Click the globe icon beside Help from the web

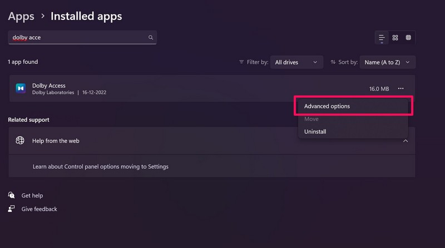click(x=20, y=141)
